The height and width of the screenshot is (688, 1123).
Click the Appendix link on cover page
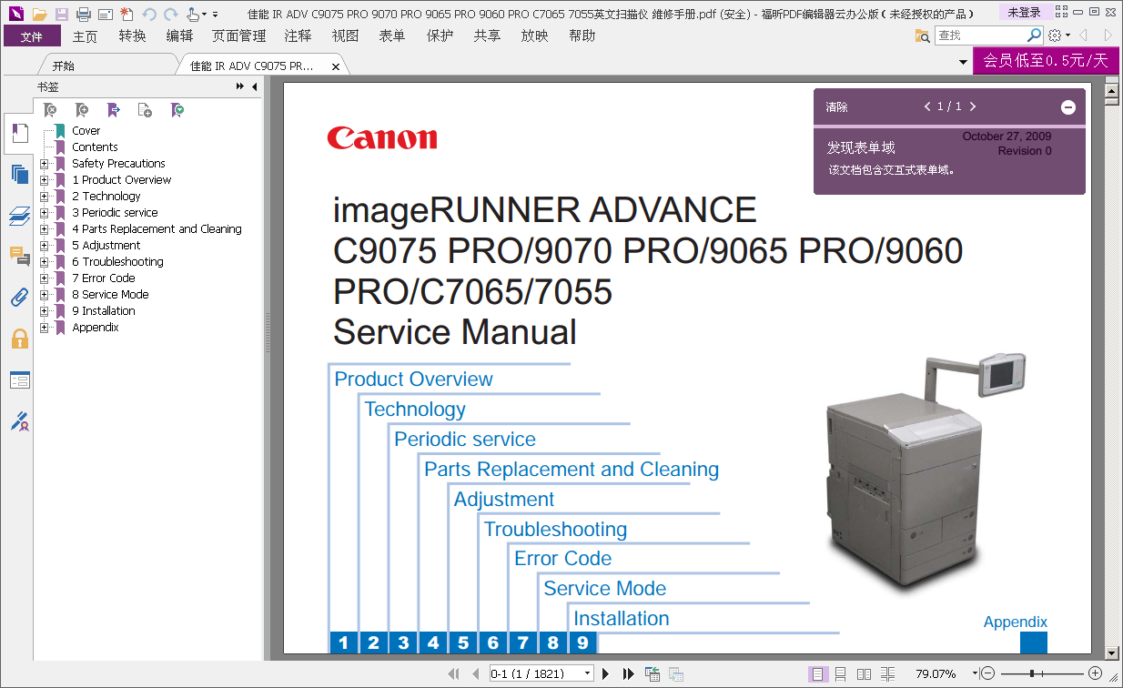tap(1015, 622)
